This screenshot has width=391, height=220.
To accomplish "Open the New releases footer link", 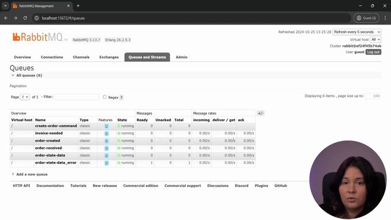I will [x=104, y=186].
